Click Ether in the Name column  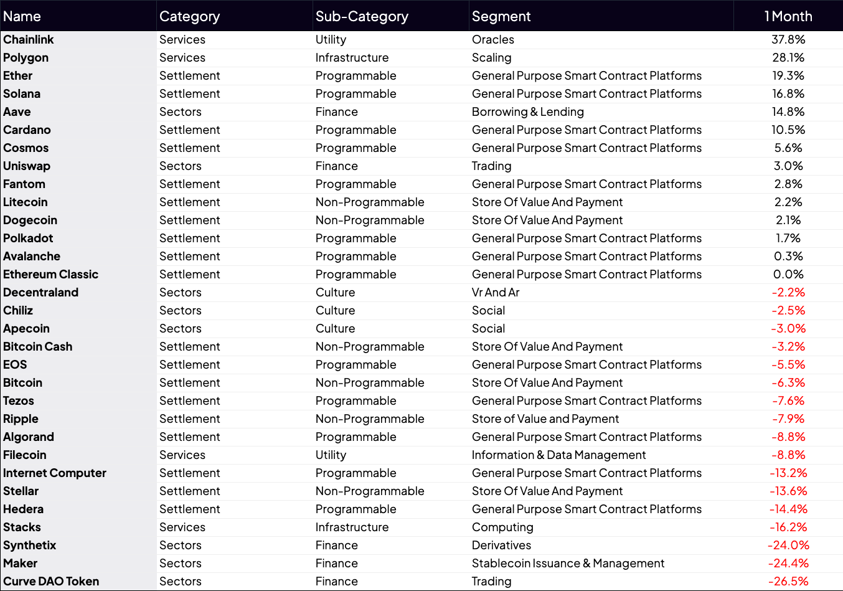click(x=17, y=75)
